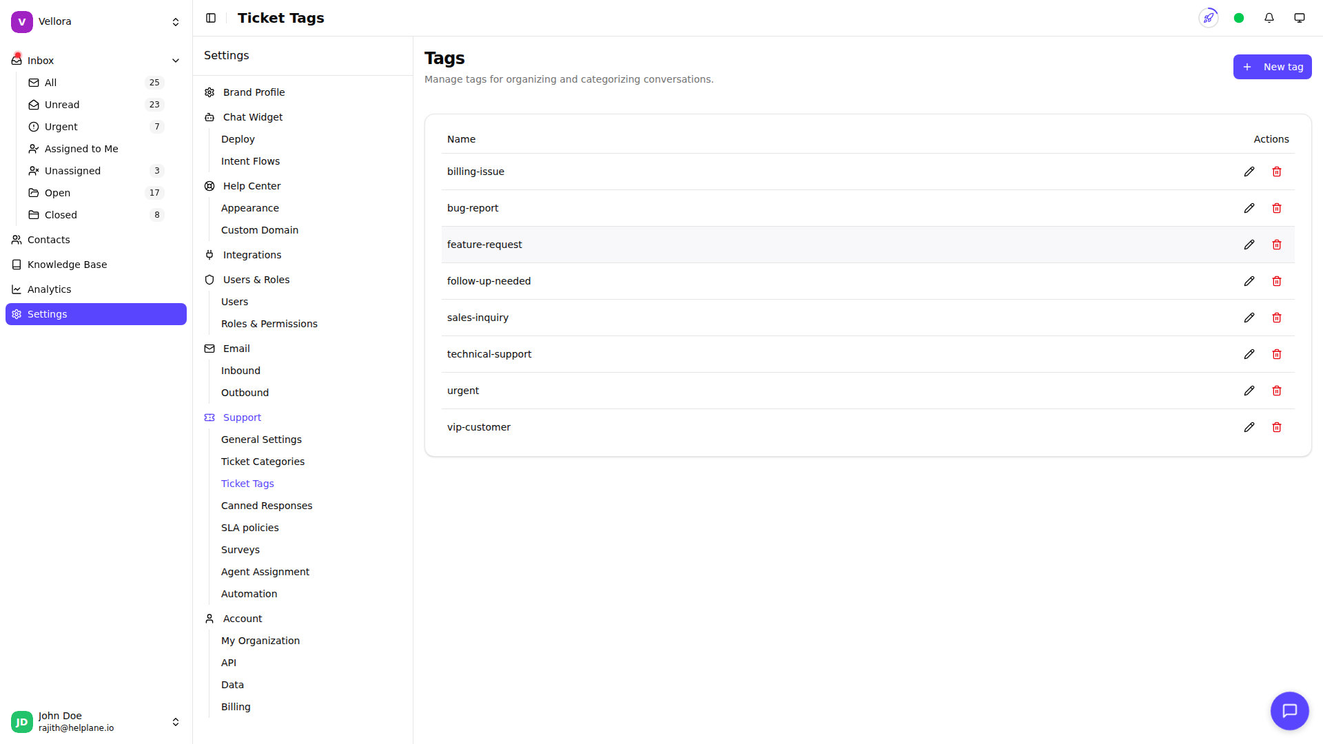Image resolution: width=1323 pixels, height=744 pixels.
Task: Show Open conversations
Action: (x=96, y=193)
